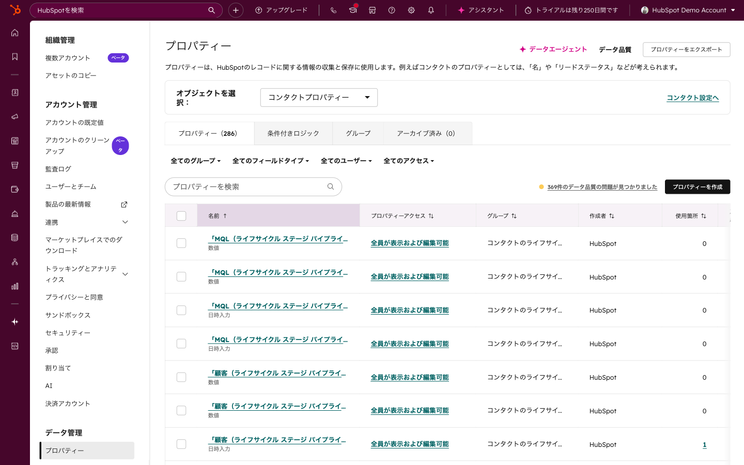
Task: Select the checkbox on the last 顧客 property row
Action: (x=181, y=444)
